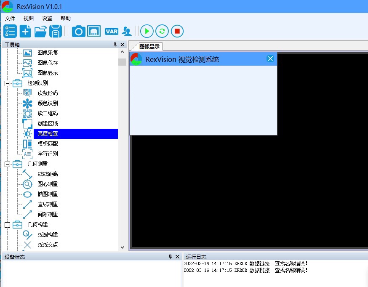Image resolution: width=368 pixels, height=287 pixels.
Task: Click the toolbox scrollbar up arrow
Action: click(122, 52)
